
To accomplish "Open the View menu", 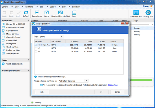I will [x=17, y=7].
